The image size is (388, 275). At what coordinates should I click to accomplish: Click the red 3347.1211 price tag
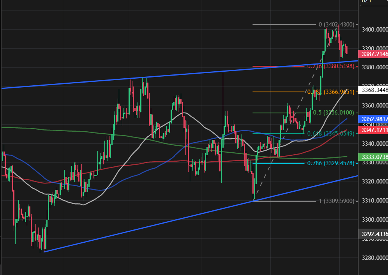[x=373, y=130]
